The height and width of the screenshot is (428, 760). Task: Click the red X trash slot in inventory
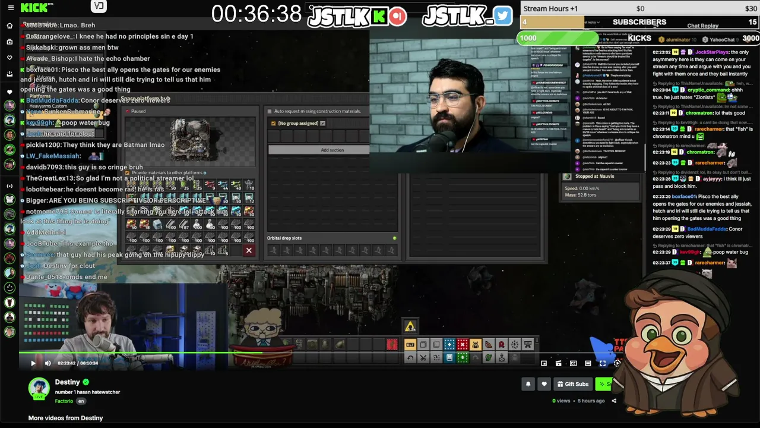click(x=249, y=250)
